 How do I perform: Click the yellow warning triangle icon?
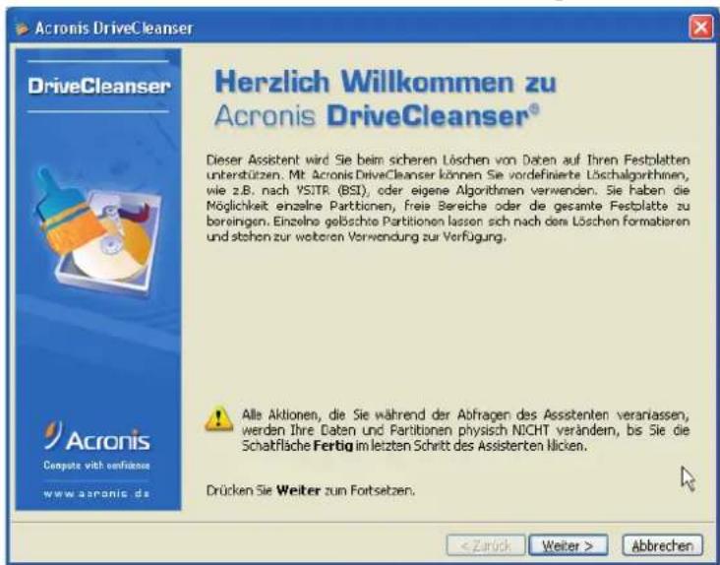pos(218,418)
